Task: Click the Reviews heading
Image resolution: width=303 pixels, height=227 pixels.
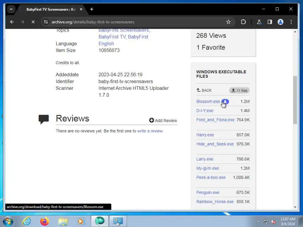Action: 72,118
